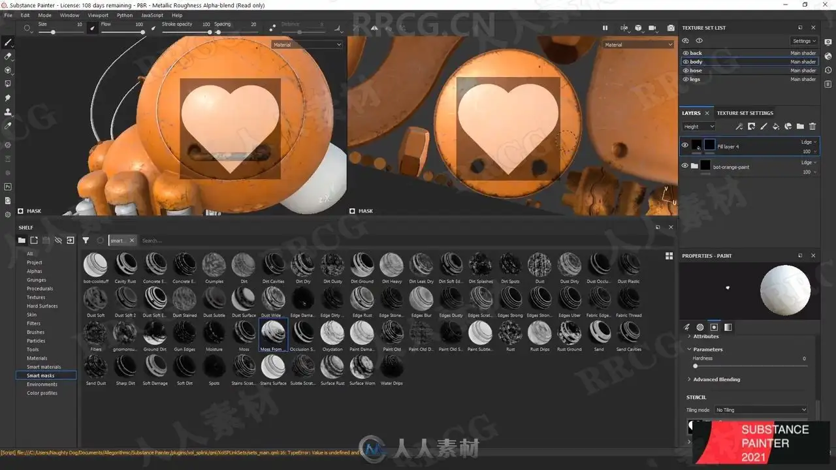This screenshot has width=836, height=470.
Task: Open Fill layer 4 blending mode dropdown
Action: (809, 142)
